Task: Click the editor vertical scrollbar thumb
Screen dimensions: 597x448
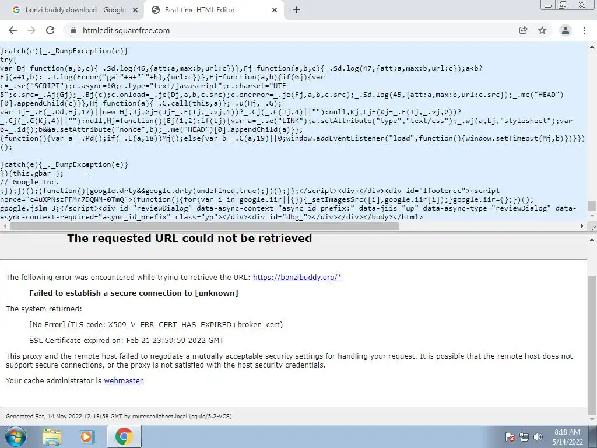Action: (x=592, y=206)
